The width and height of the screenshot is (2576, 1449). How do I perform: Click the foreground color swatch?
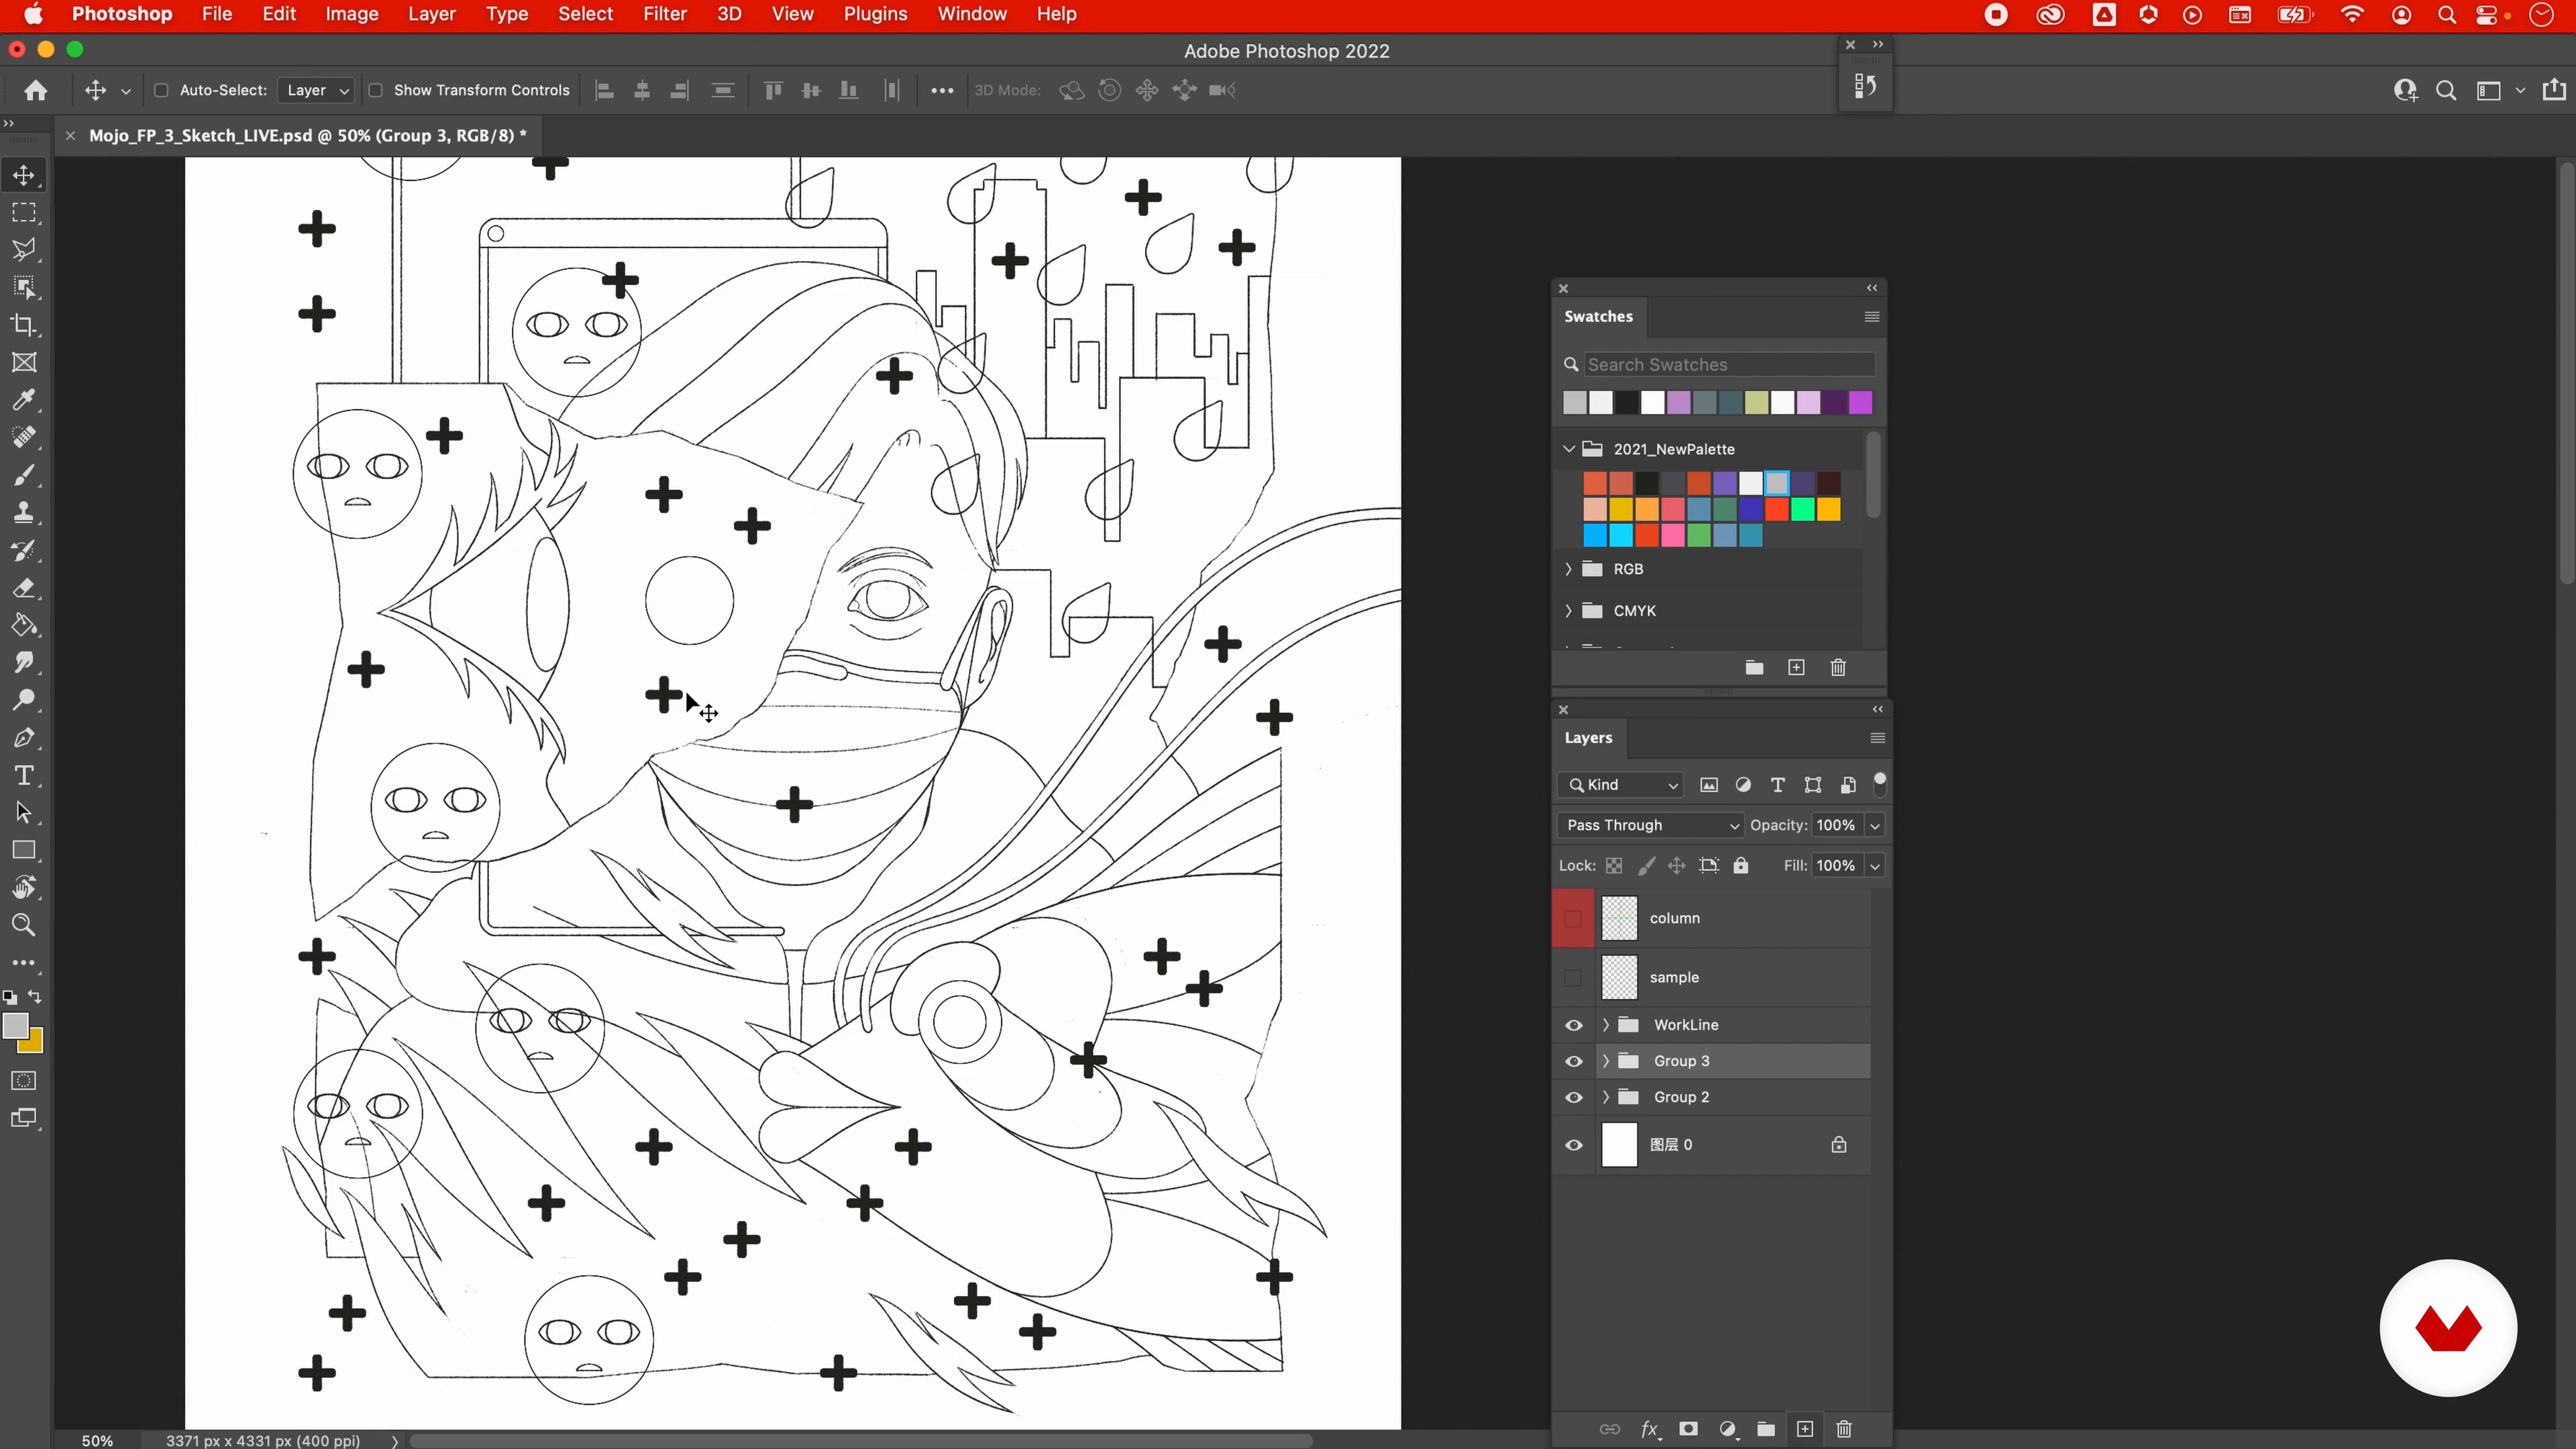(15, 1026)
